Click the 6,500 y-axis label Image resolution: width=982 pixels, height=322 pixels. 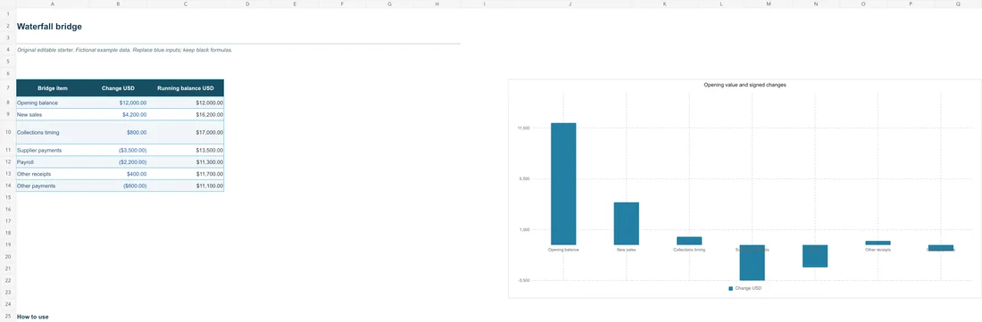(524, 178)
